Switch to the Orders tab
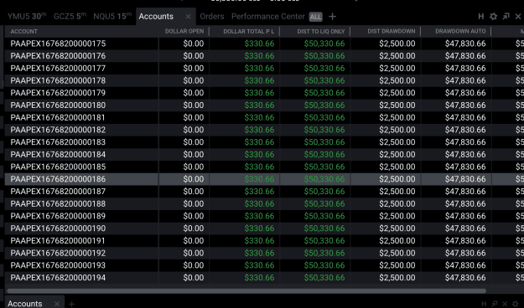Screen dimensions: 524x308 [212, 17]
